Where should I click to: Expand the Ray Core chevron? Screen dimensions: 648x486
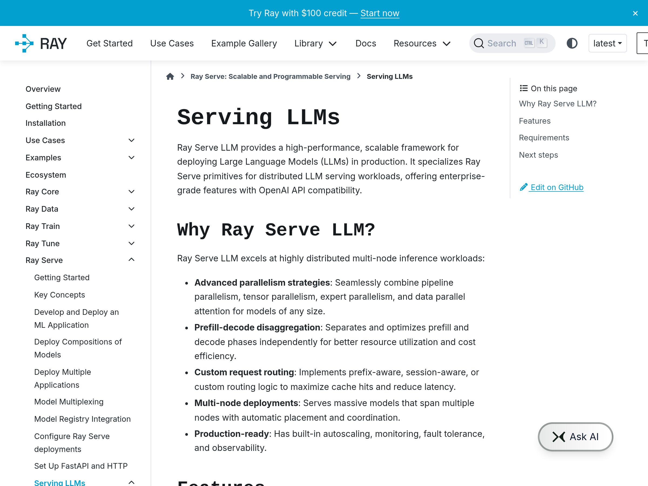pos(131,192)
